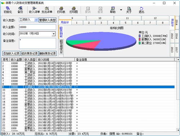Click the 备注信息 column header

[x=125, y=60]
